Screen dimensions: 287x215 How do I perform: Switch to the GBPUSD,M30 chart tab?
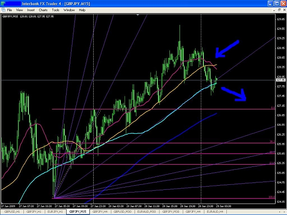click(x=123, y=212)
